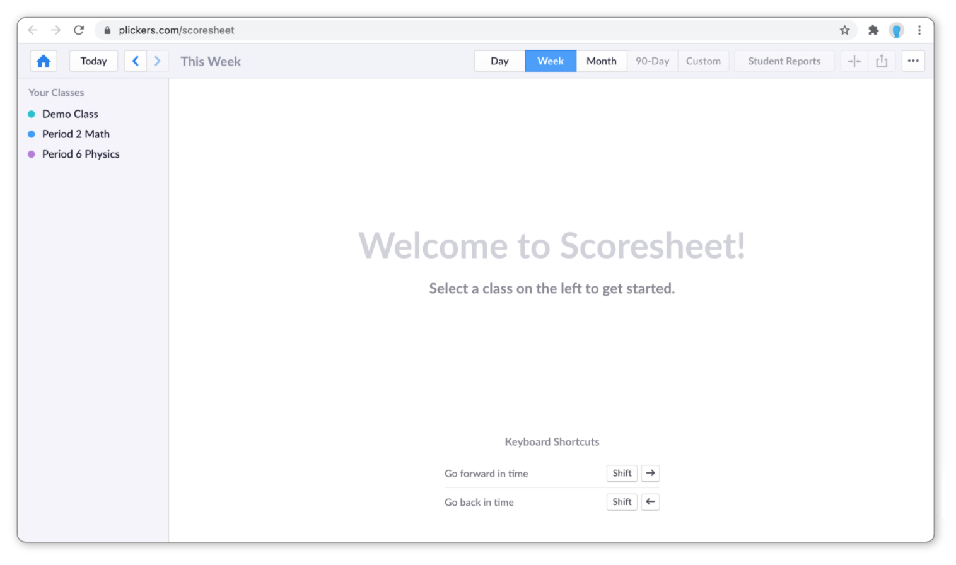Click left arrow key shortcut
This screenshot has width=956, height=565.
click(650, 502)
